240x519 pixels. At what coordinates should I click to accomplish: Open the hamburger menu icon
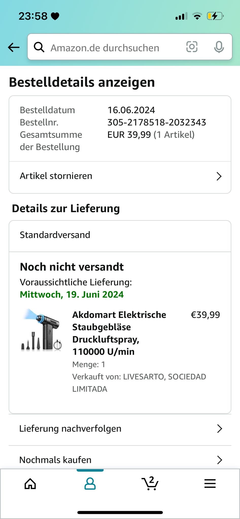210,484
